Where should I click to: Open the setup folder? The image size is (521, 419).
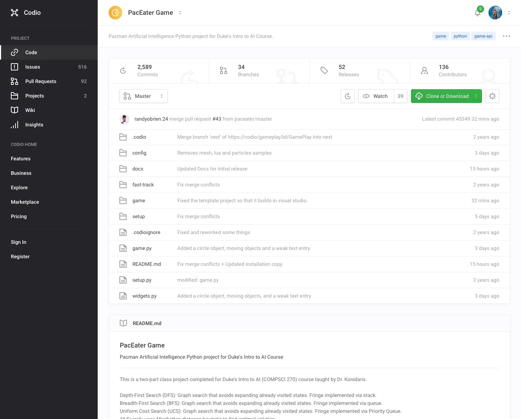139,216
